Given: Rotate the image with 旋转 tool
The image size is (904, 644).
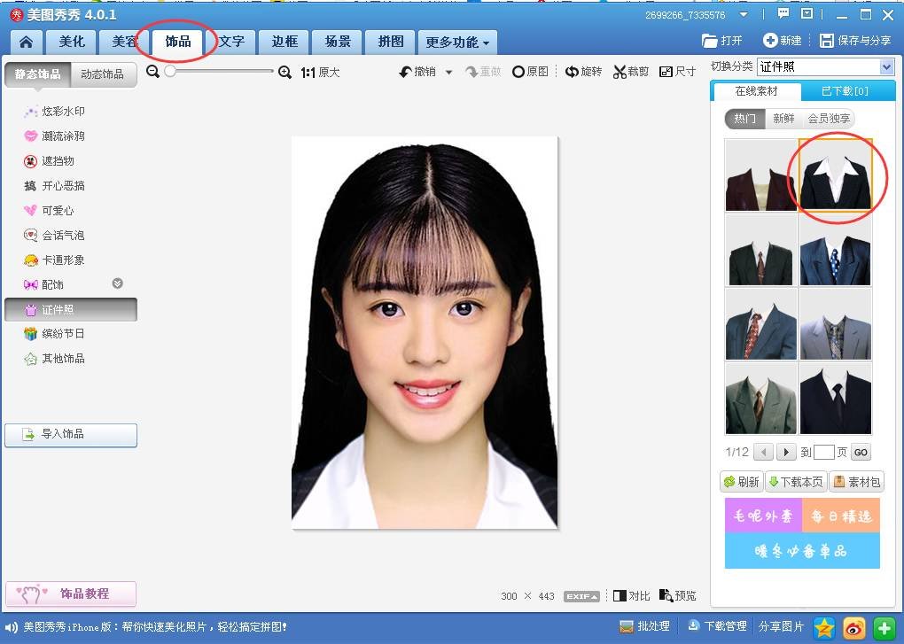Looking at the screenshot, I should pos(584,72).
